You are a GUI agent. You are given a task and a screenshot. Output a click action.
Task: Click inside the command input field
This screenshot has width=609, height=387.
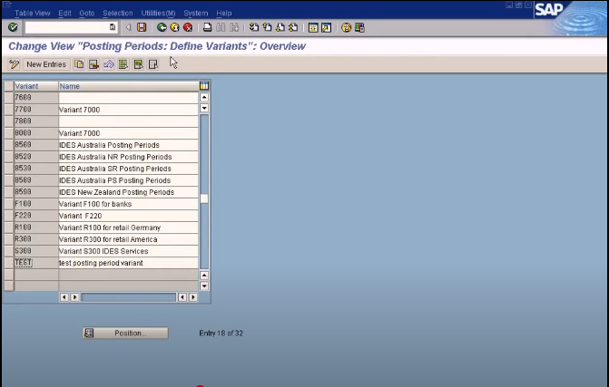coord(67,27)
